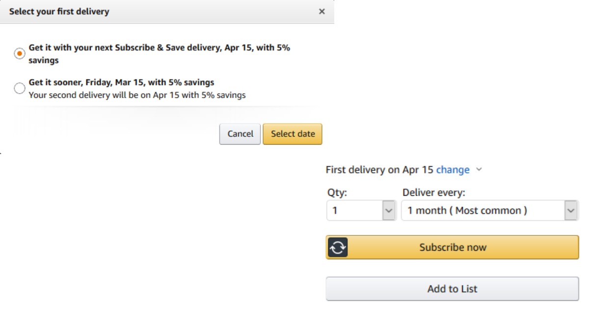
Task: Click the recurring arrows subscribe icon
Action: tap(338, 247)
